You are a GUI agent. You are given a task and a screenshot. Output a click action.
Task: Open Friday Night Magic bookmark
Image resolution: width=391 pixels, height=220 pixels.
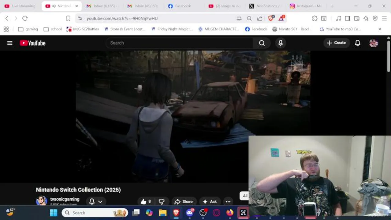click(x=172, y=29)
